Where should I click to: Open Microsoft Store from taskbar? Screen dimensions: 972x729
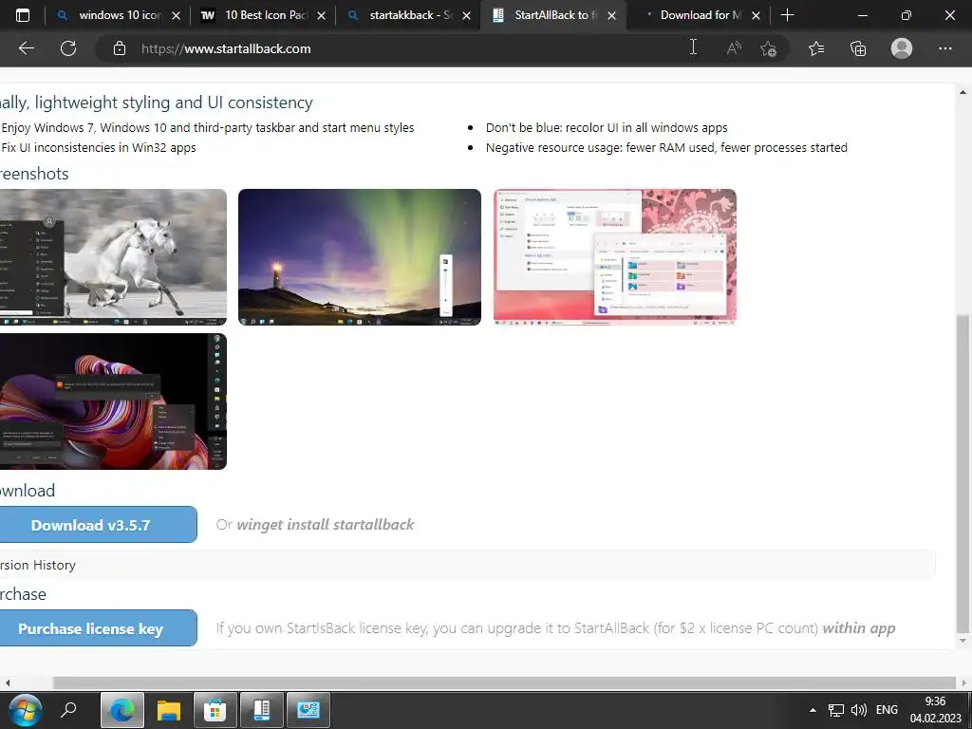click(215, 710)
